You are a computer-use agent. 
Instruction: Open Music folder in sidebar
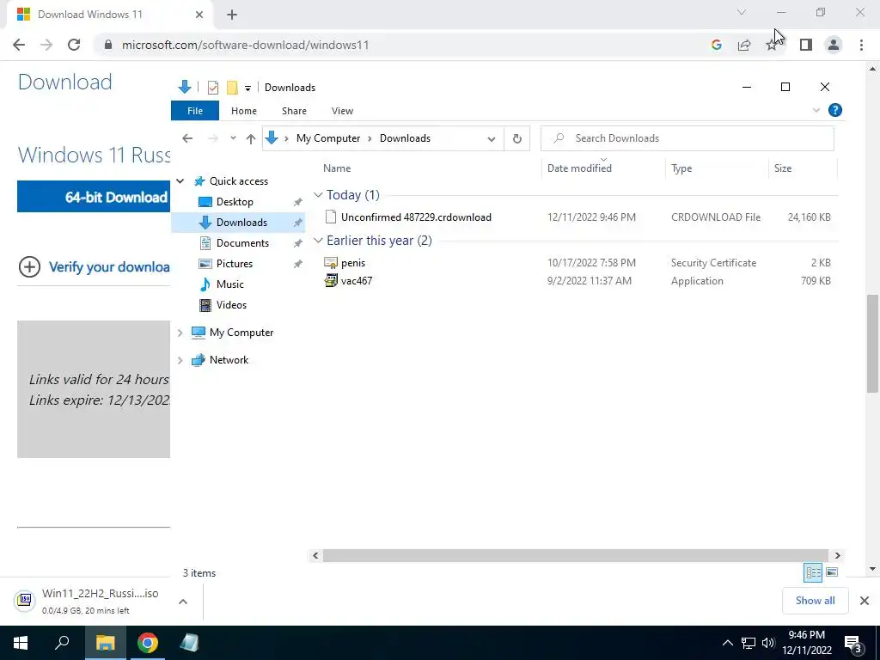pyautogui.click(x=229, y=284)
